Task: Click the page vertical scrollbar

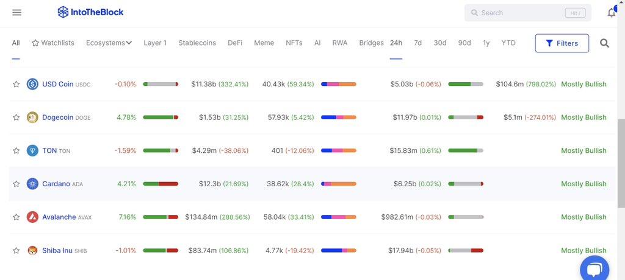Action: tap(621, 163)
